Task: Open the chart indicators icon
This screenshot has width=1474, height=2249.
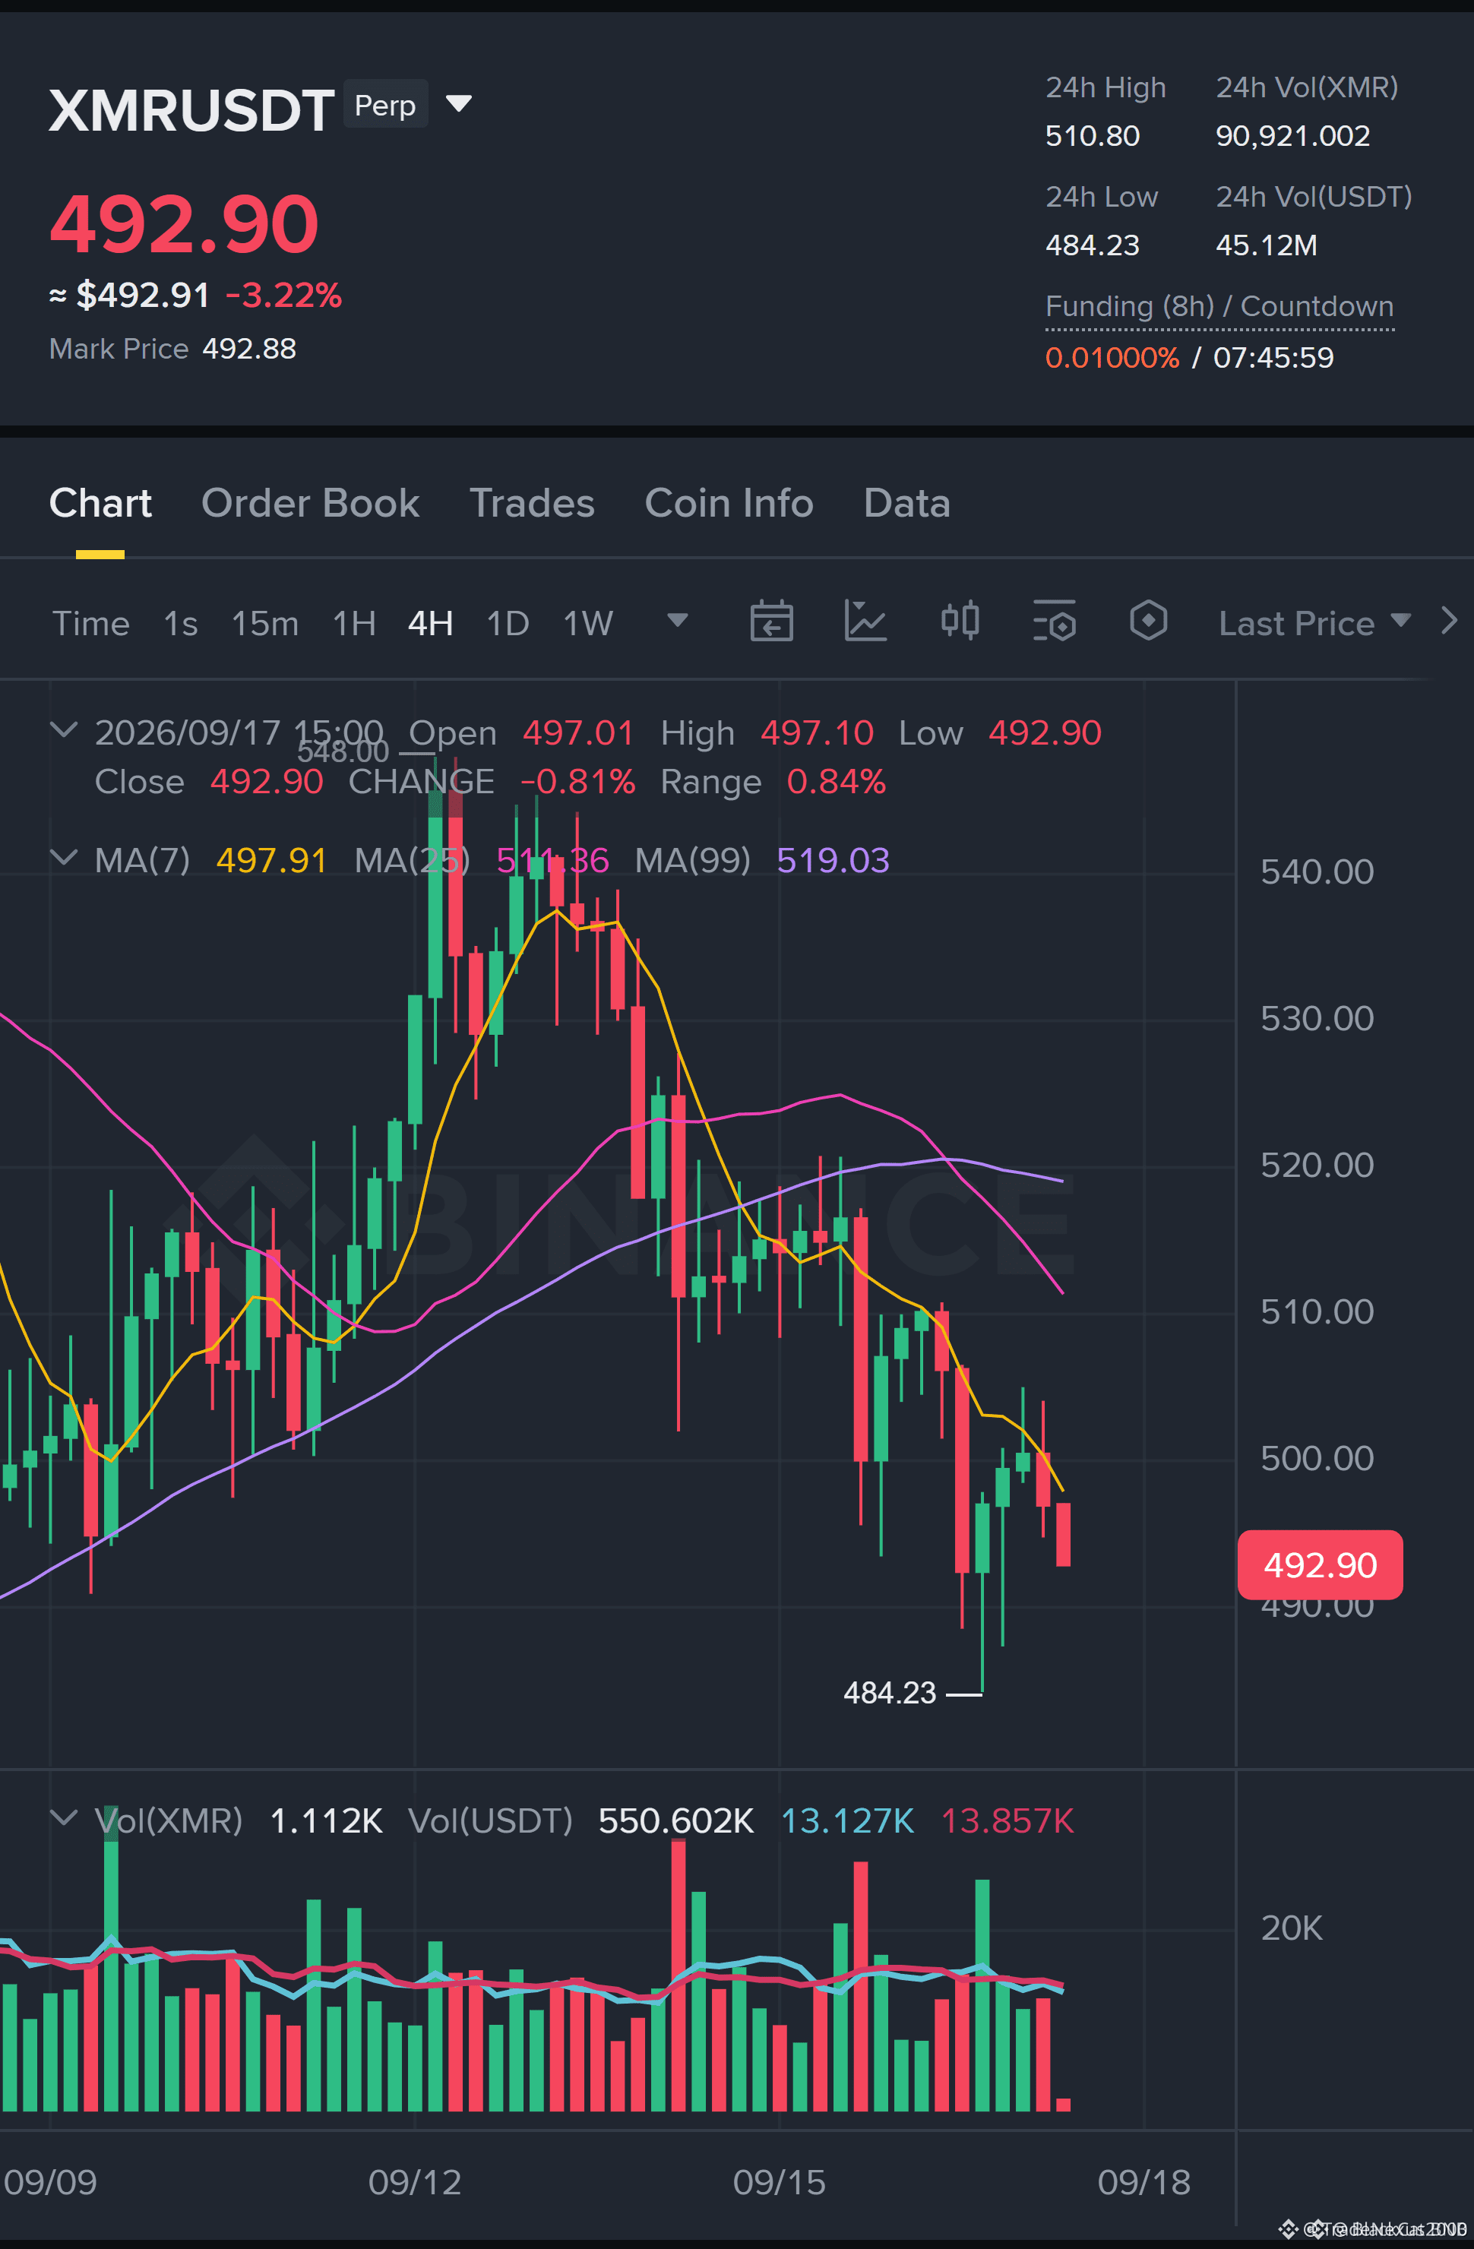Action: [x=865, y=622]
